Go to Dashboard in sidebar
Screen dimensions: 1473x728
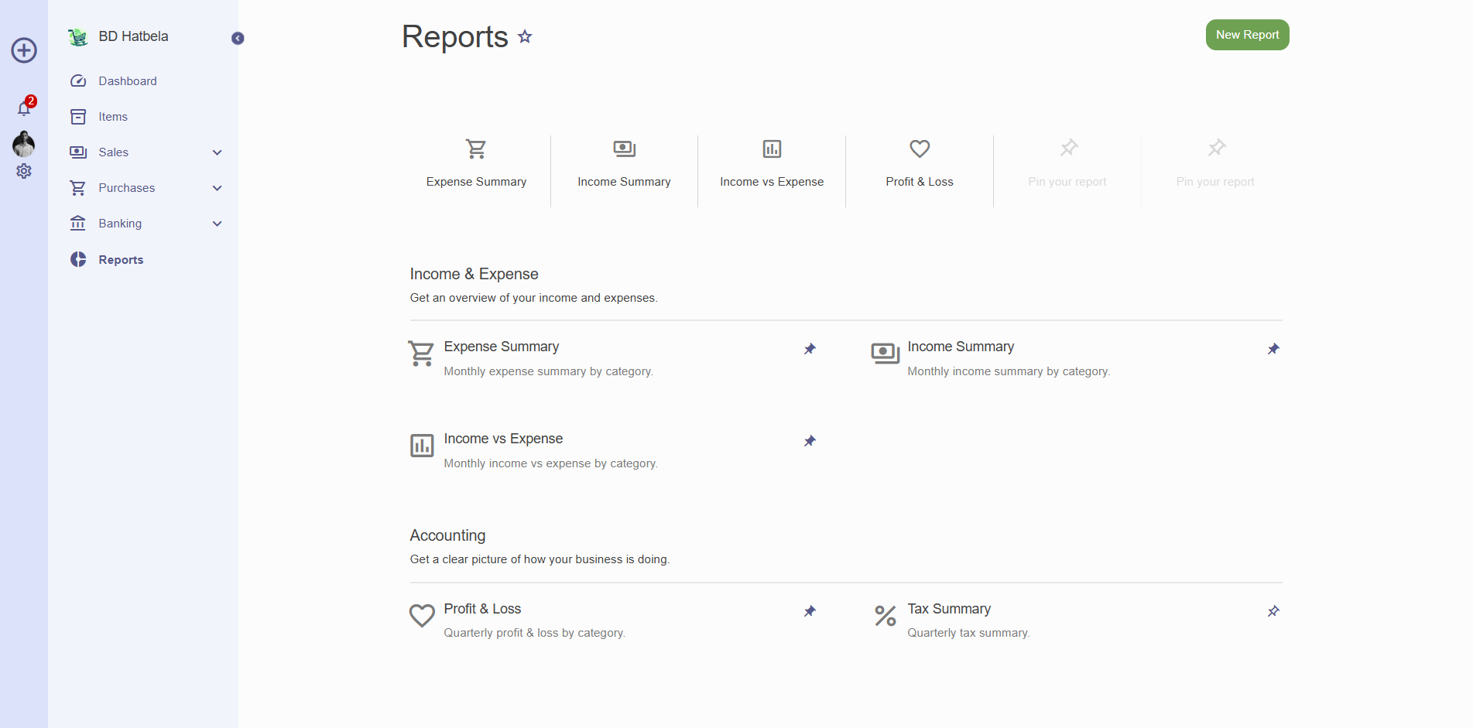[128, 81]
